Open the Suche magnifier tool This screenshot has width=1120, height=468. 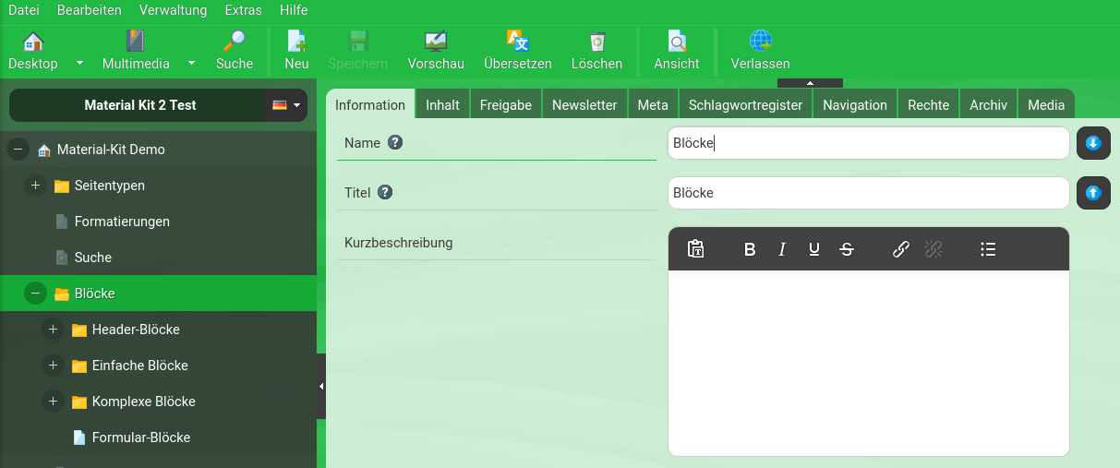[x=235, y=42]
